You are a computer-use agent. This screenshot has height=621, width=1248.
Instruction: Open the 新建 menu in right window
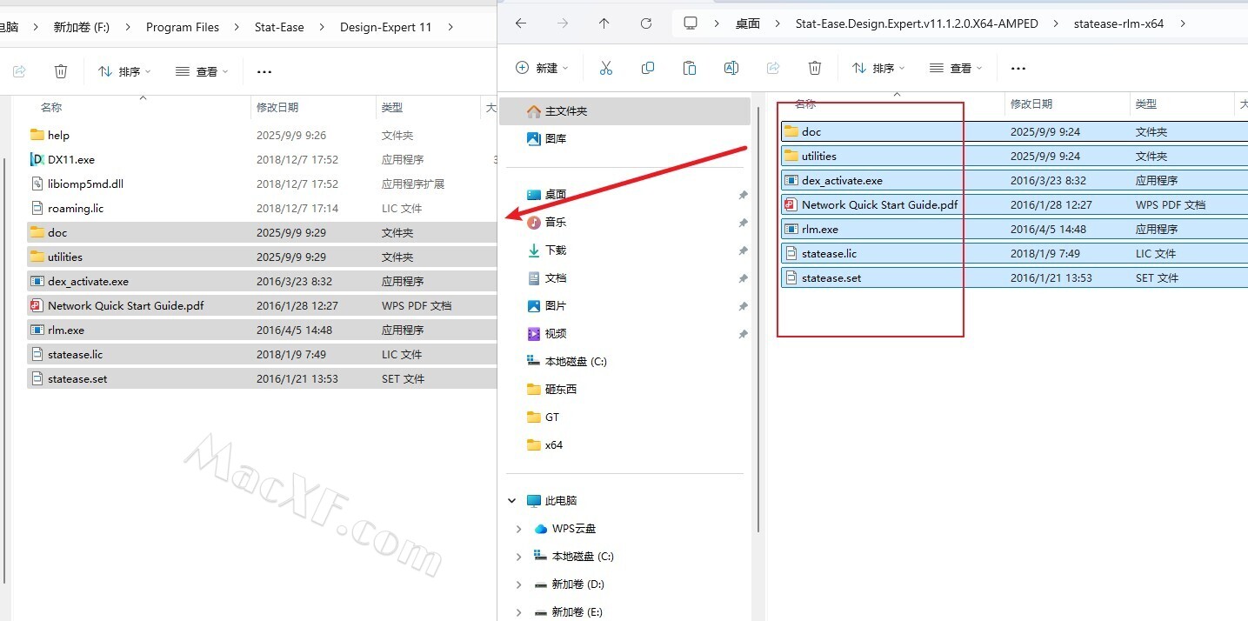pos(542,68)
